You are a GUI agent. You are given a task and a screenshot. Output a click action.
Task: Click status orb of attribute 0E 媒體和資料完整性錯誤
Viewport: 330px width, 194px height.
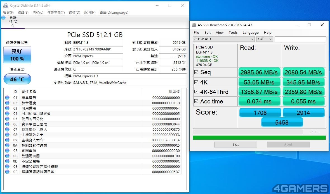click(7, 166)
